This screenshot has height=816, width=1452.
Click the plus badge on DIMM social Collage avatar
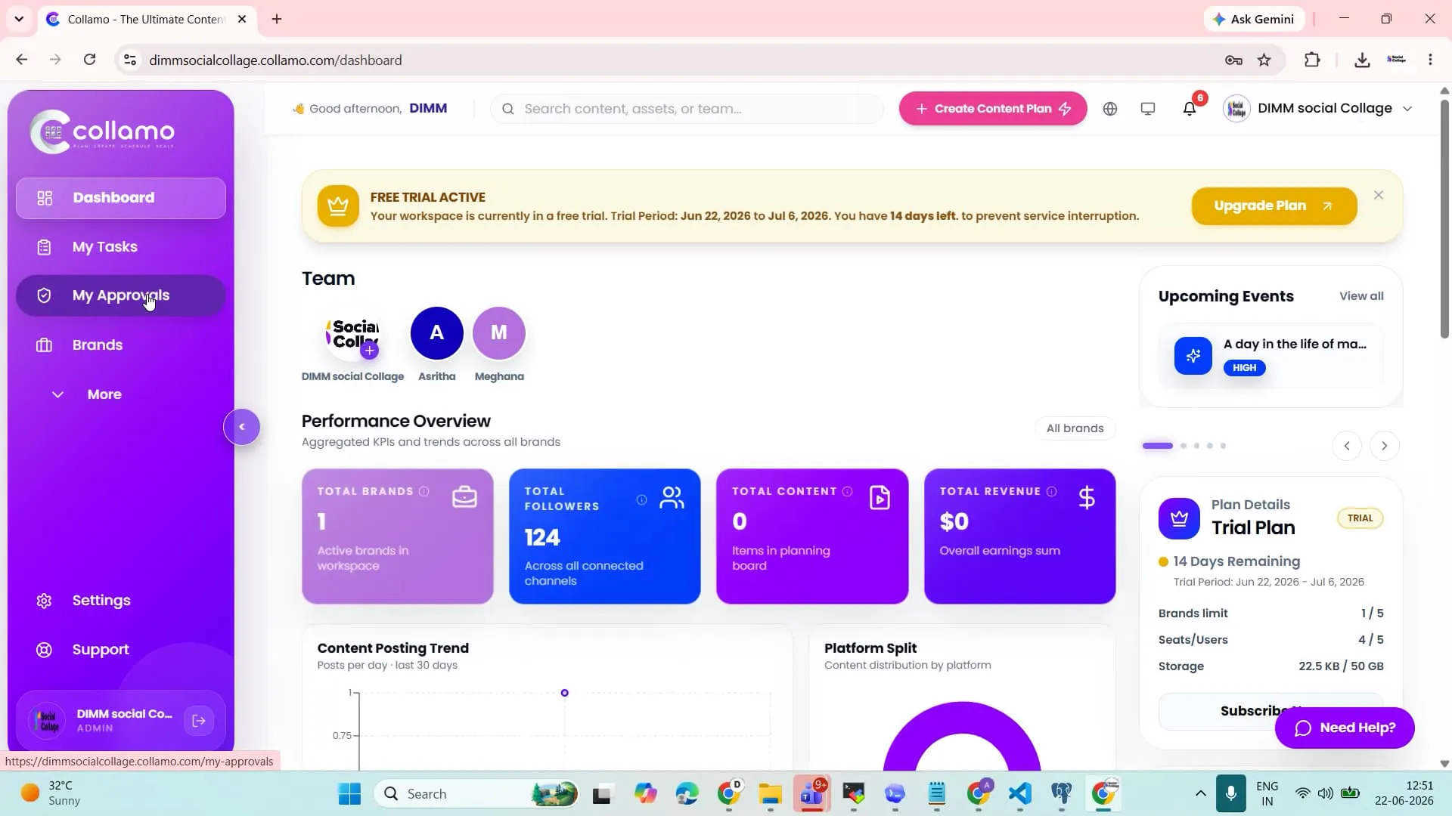(x=369, y=350)
